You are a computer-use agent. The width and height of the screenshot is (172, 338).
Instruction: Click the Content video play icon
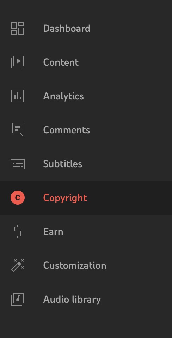tap(18, 62)
